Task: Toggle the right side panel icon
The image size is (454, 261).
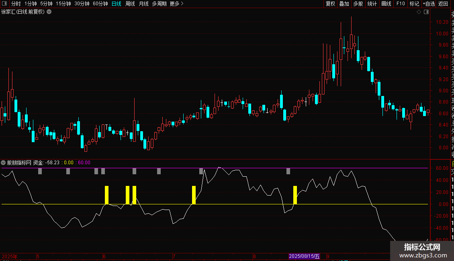Action: pyautogui.click(x=426, y=12)
